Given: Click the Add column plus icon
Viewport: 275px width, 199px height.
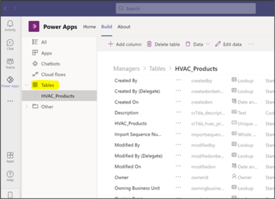Looking at the screenshot, I should (x=110, y=44).
